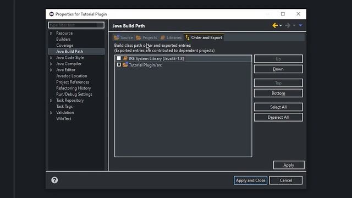Open the Project References page
Image resolution: width=352 pixels, height=198 pixels.
[73, 82]
